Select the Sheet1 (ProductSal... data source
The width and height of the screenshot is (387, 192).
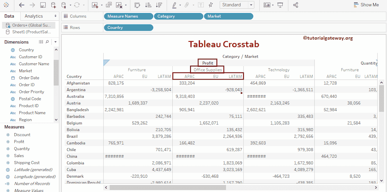(x=29, y=32)
